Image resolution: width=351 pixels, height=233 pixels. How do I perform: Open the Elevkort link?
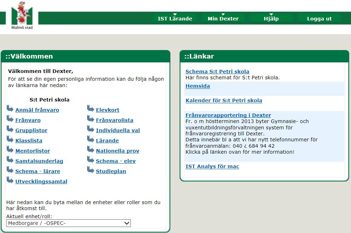click(108, 110)
